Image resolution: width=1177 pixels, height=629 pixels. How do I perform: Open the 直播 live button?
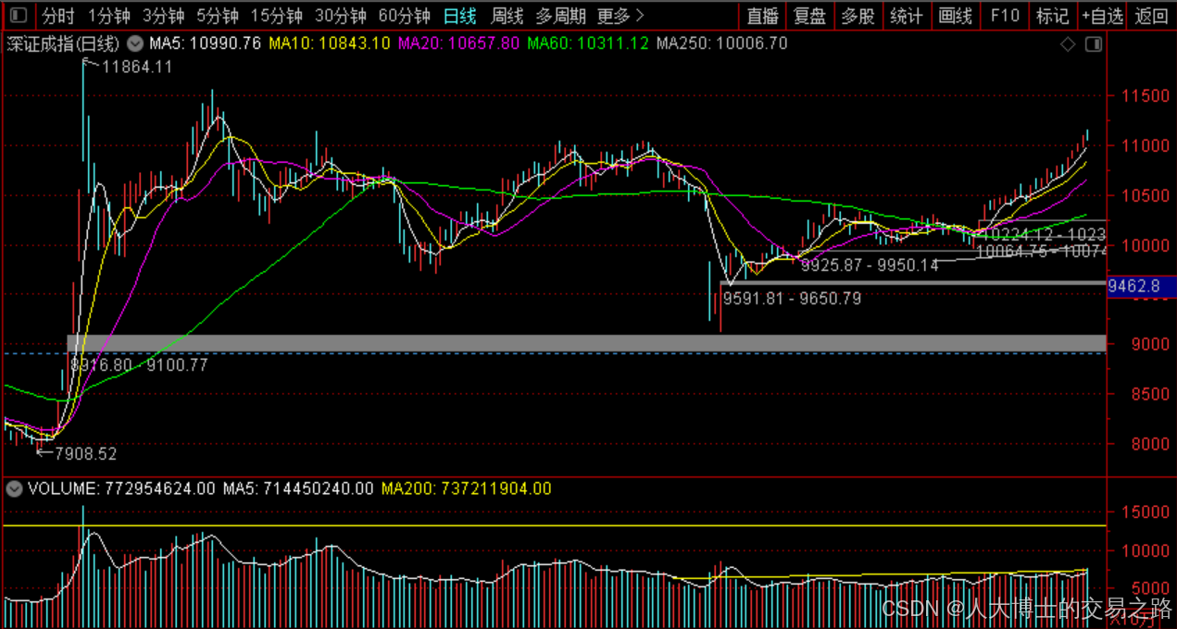click(763, 16)
